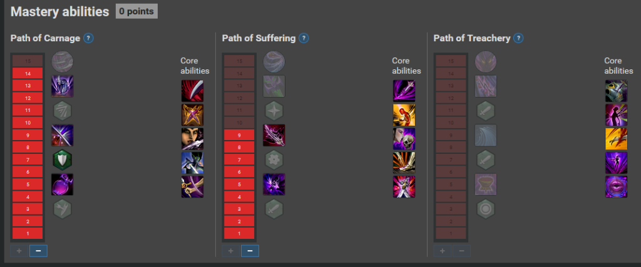This screenshot has height=267, width=641.
Task: Open Path of Suffering help icon
Action: click(x=304, y=38)
